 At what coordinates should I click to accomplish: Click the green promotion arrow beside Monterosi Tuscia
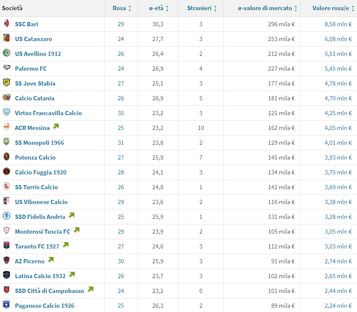(77, 230)
